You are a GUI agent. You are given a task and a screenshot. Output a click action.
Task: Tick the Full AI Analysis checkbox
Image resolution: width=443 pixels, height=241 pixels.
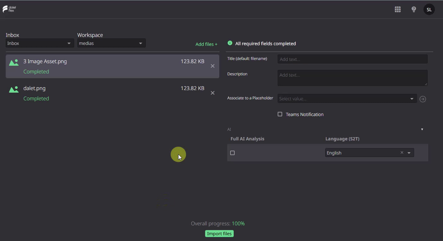click(x=232, y=153)
